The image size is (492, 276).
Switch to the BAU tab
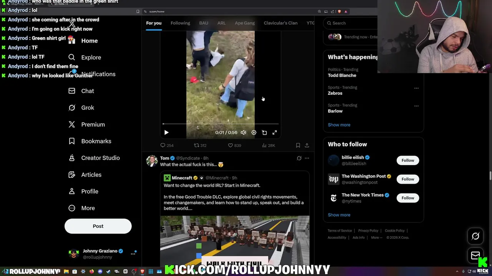[x=204, y=23]
